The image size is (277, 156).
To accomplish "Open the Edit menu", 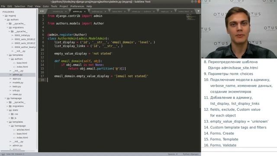I will pyautogui.click(x=10, y=6).
